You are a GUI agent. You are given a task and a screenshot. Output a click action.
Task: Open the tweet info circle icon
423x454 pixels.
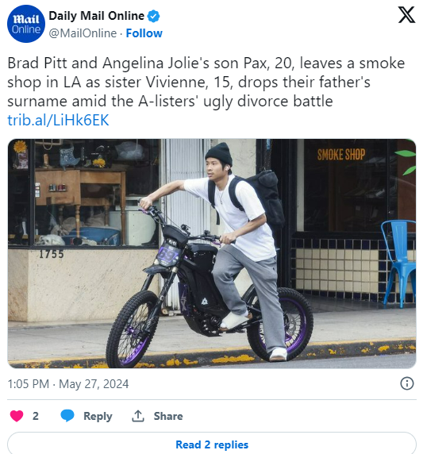407,383
